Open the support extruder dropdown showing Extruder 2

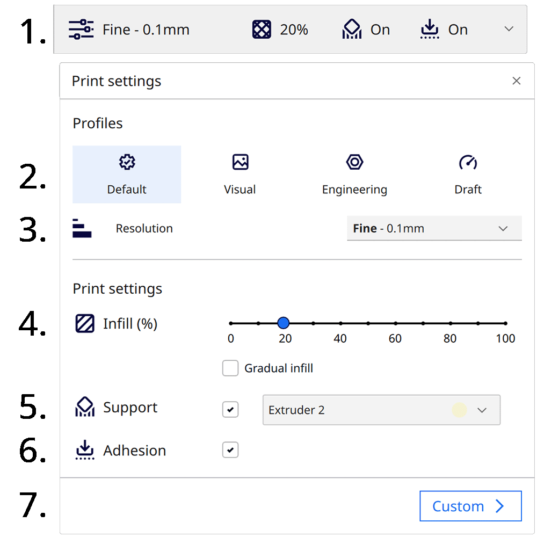[381, 410]
